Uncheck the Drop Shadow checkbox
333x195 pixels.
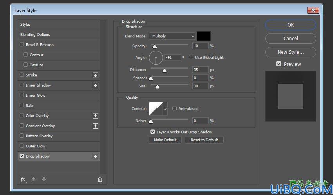click(x=22, y=156)
